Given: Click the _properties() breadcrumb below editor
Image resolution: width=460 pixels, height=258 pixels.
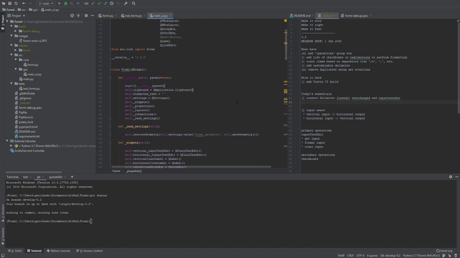Looking at the screenshot, I should 133,171.
